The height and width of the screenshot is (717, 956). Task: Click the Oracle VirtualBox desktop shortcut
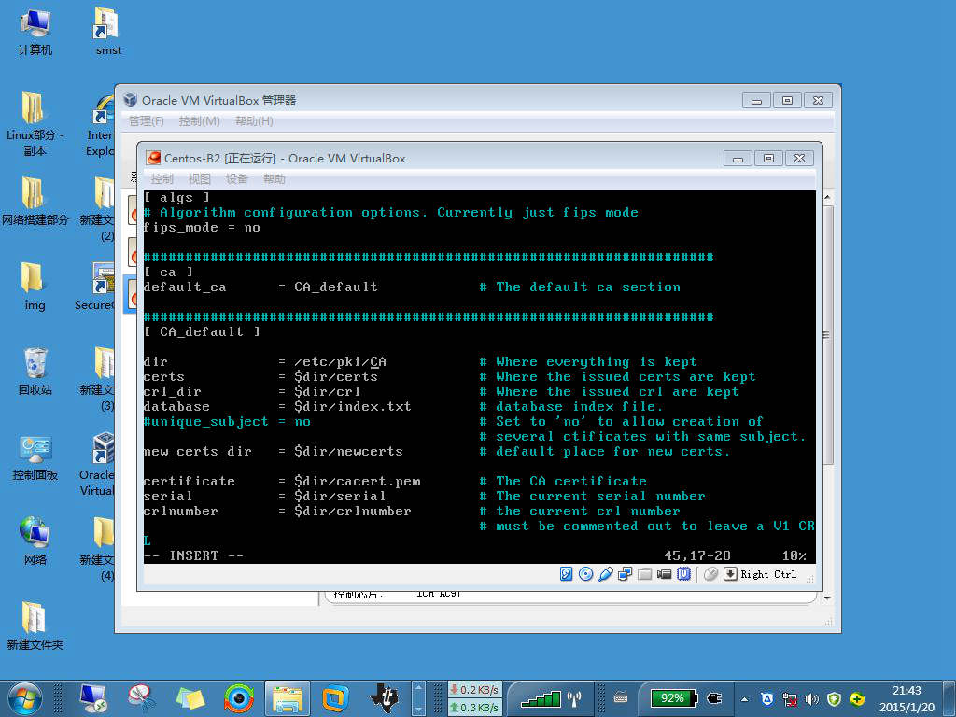(97, 465)
